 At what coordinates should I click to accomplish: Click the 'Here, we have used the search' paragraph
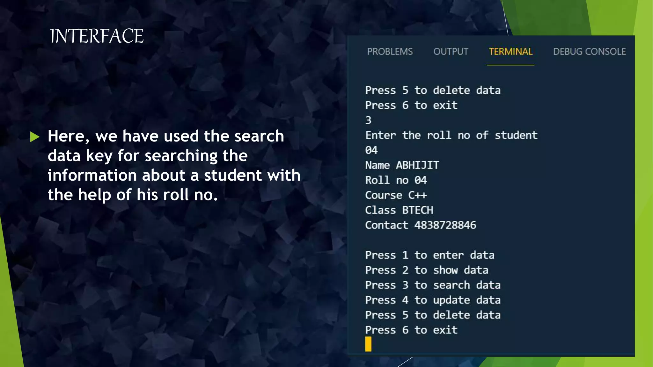tap(174, 165)
